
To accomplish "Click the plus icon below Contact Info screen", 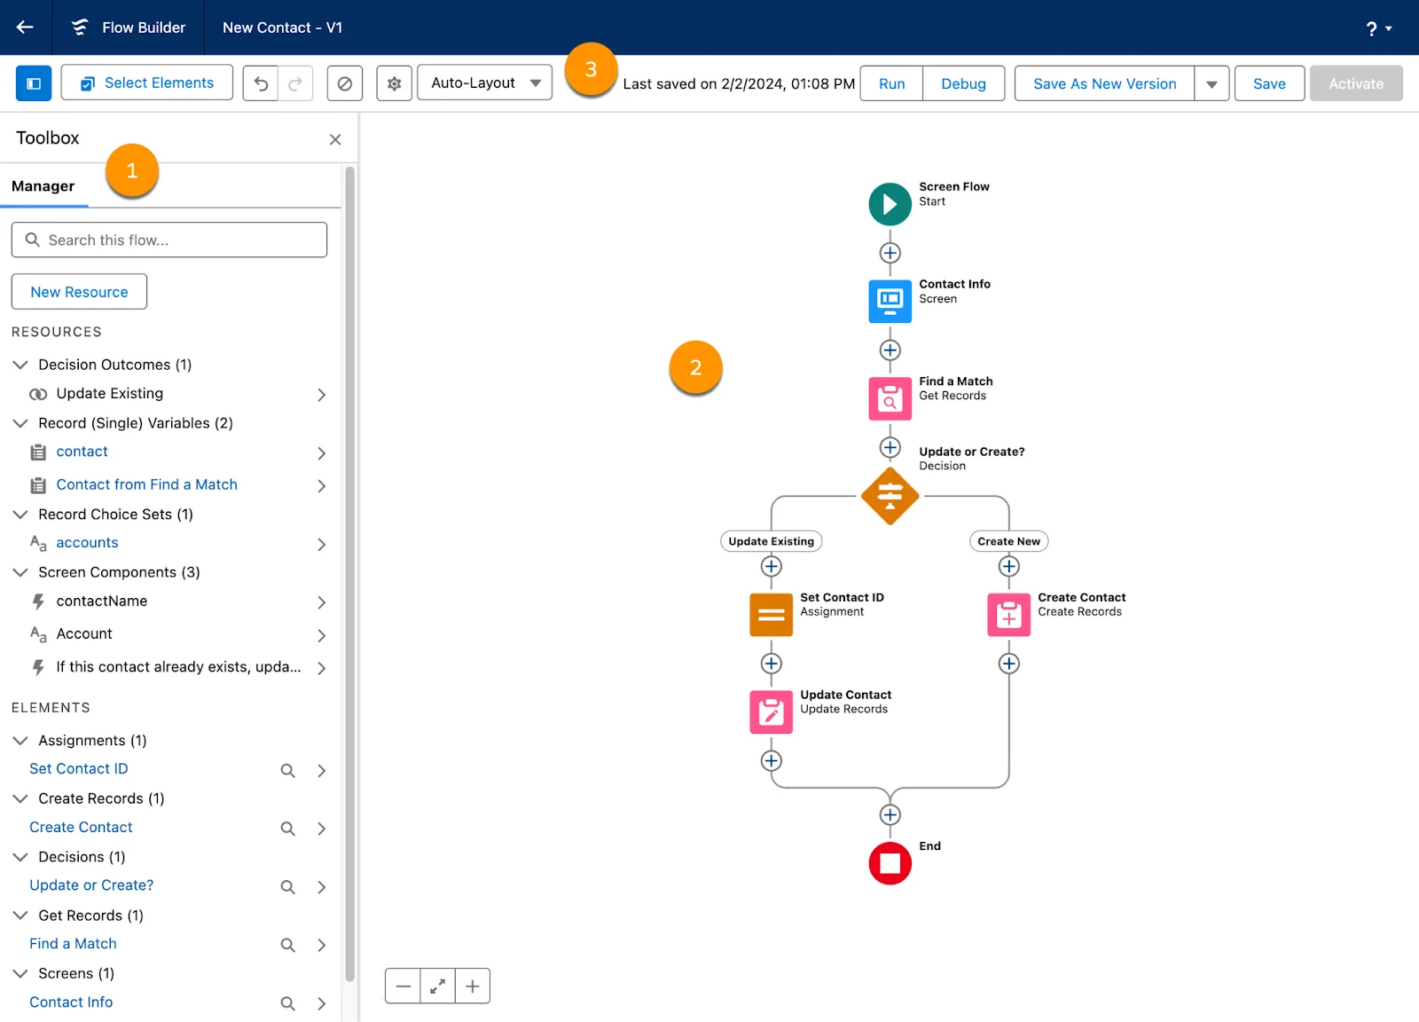I will point(890,350).
